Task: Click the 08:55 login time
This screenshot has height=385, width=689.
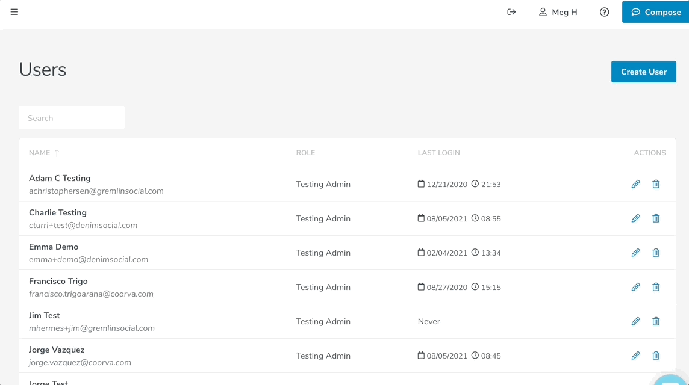Action: [x=491, y=218]
